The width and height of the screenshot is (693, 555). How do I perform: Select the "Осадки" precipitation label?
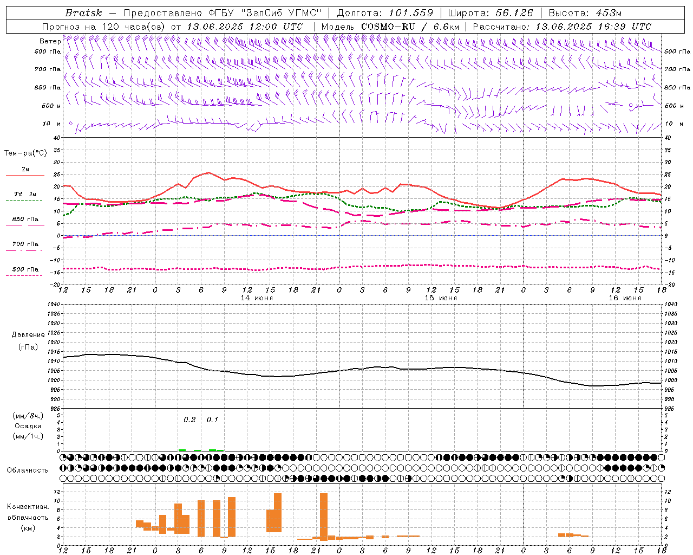[28, 426]
